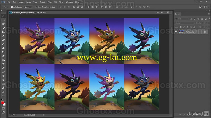Open the Move tool preset picker arrow
Viewport: 211px width, 118px height.
click(x=8, y=7)
